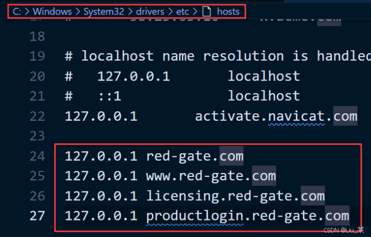This screenshot has width=371, height=237.
Task: Click the www.red-gate.com entry
Action: [x=211, y=176]
